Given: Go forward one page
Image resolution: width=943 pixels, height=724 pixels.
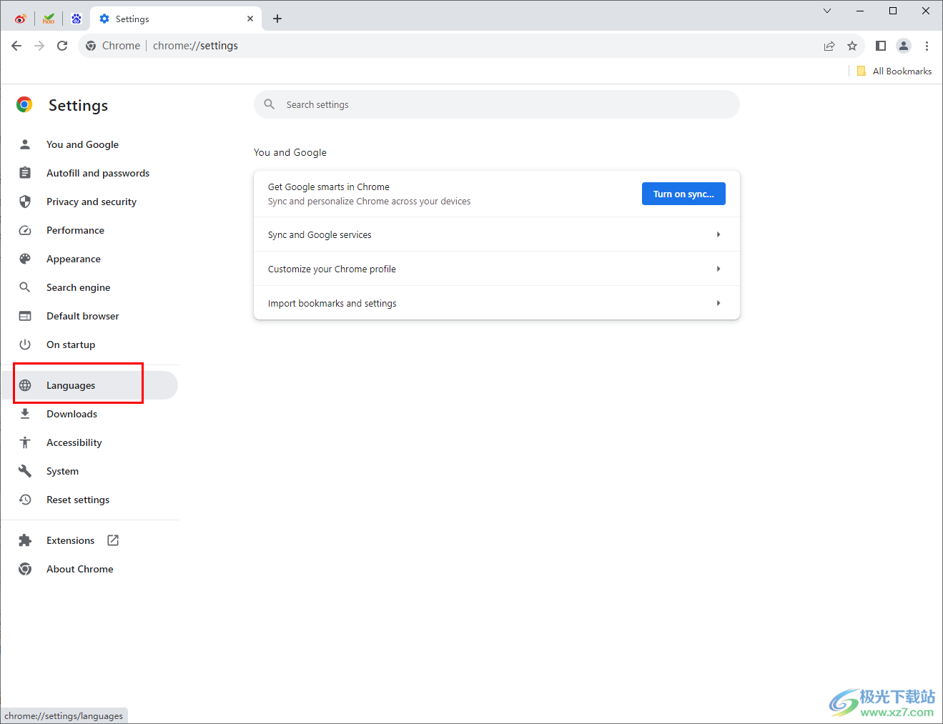Looking at the screenshot, I should click(x=39, y=46).
